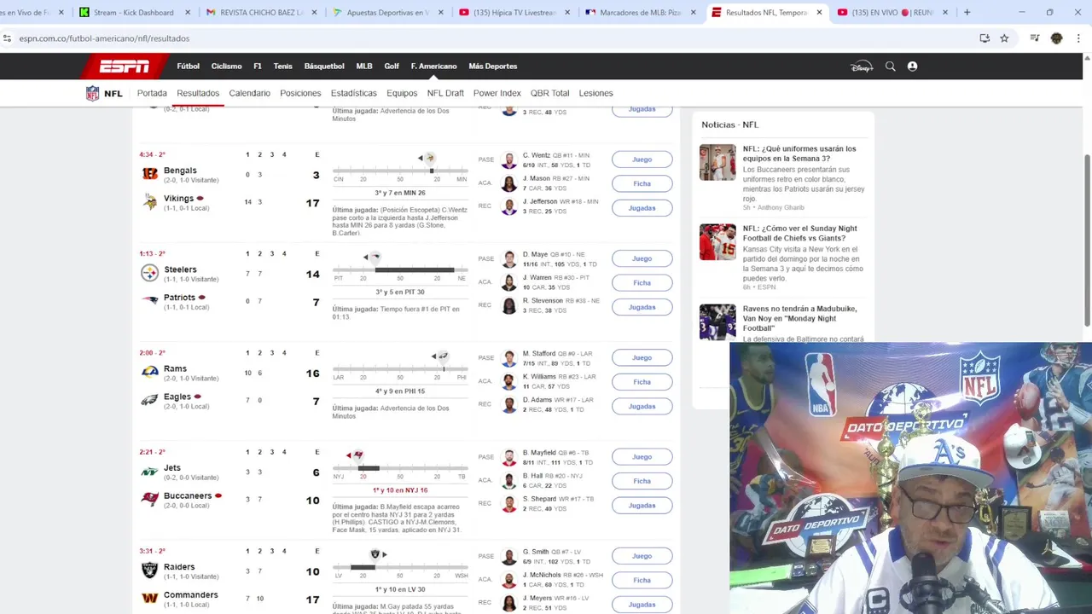Viewport: 1092px width, 614px height.
Task: Click M. Stafford player headshot
Action: tap(509, 358)
